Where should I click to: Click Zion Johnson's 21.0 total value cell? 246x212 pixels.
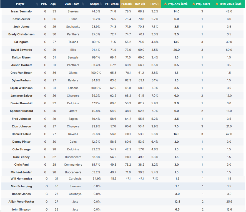tap(229, 126)
